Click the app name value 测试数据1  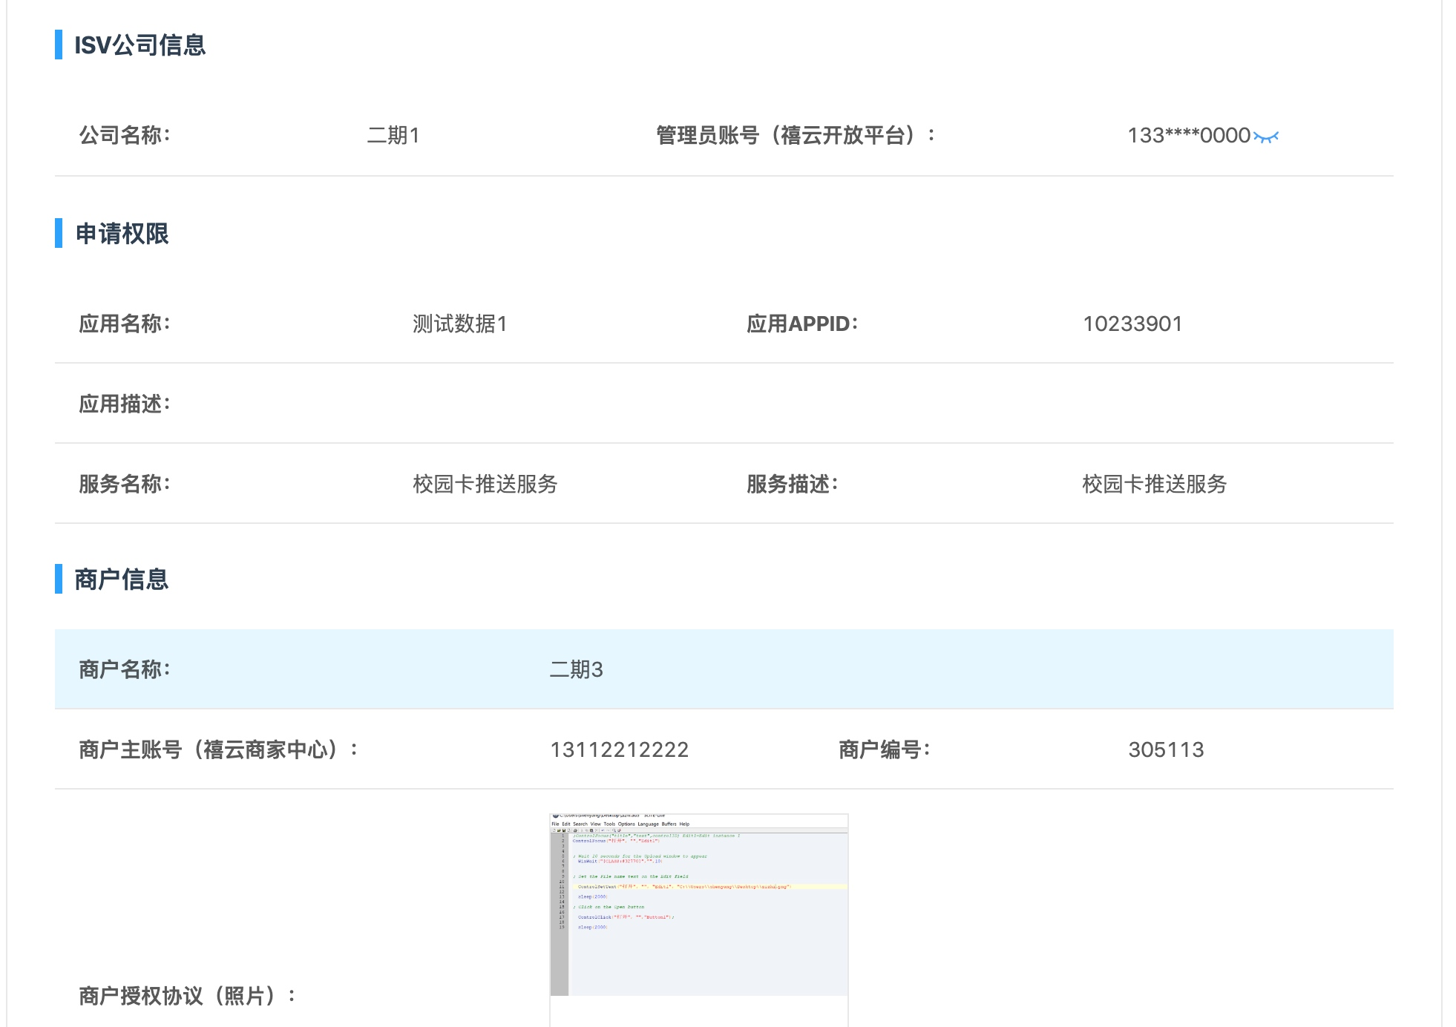[x=459, y=324]
